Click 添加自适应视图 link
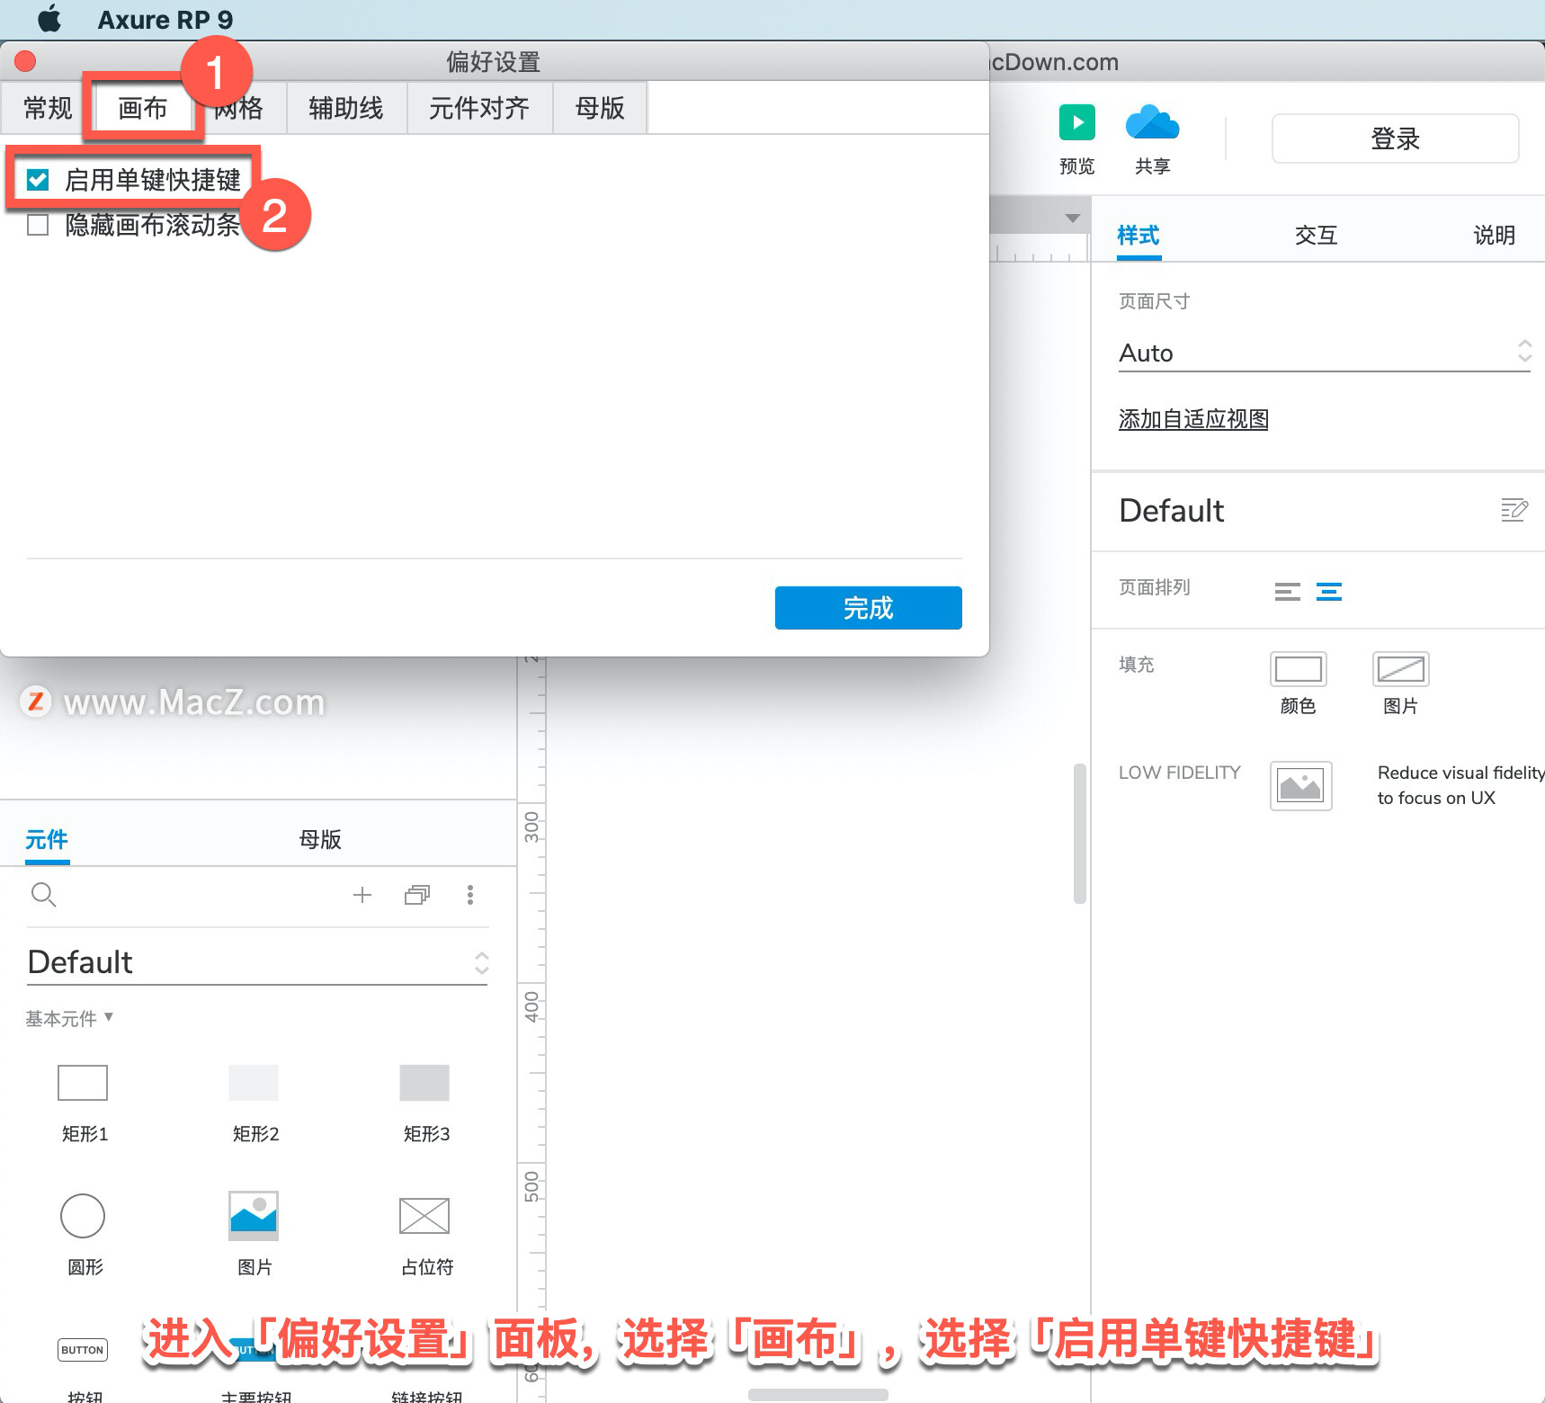This screenshot has width=1545, height=1403. 1193,419
